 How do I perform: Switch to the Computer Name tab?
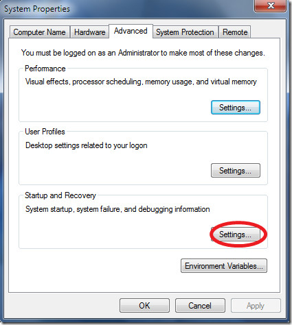click(x=40, y=32)
